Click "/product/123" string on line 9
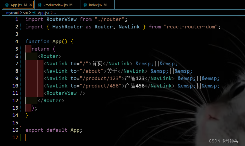 [x=101, y=78]
